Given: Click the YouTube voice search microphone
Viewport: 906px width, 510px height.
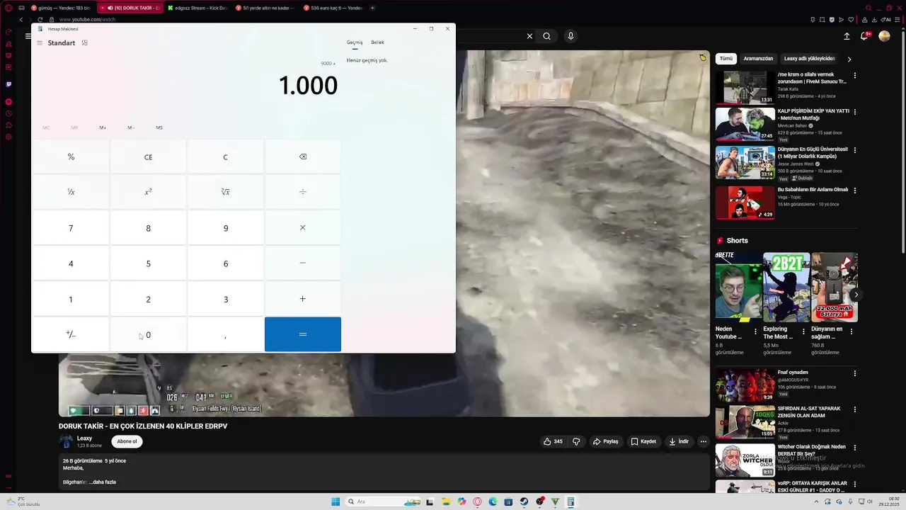Looking at the screenshot, I should pyautogui.click(x=570, y=36).
